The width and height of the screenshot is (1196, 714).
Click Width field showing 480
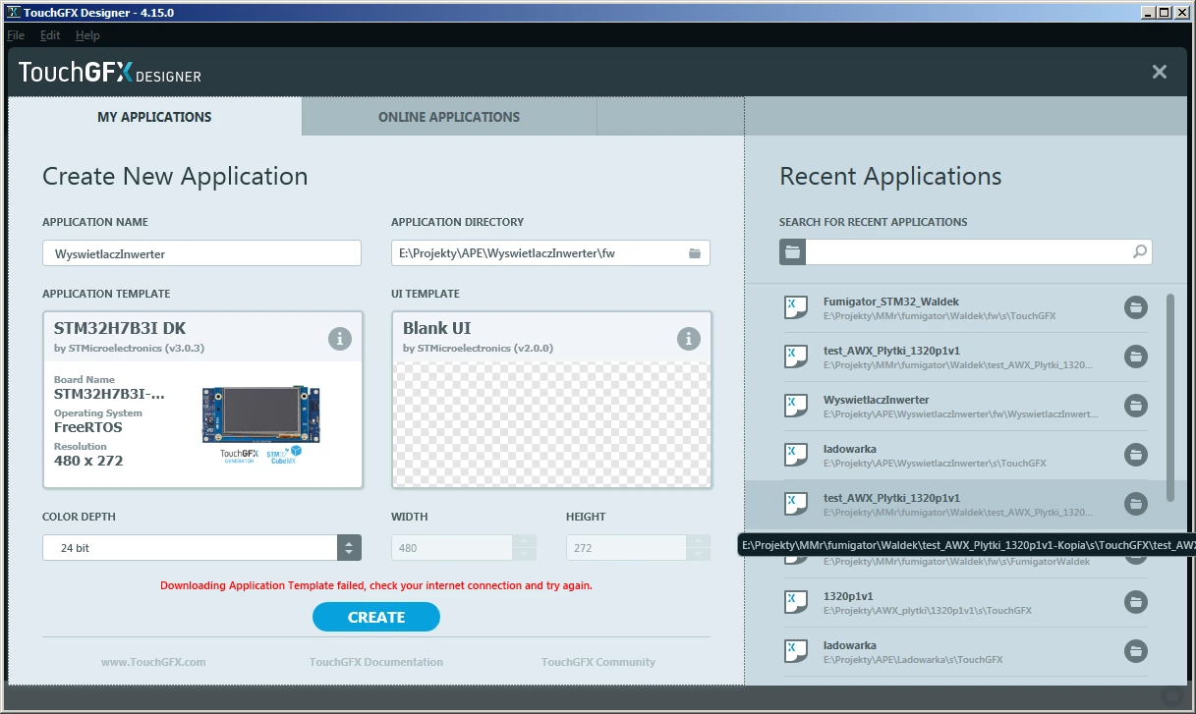(452, 548)
